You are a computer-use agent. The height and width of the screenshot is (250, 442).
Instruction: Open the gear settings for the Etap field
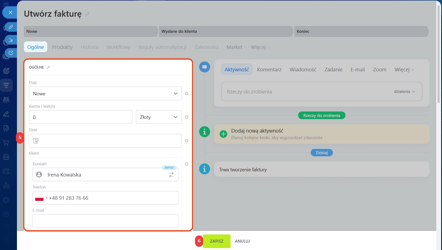tap(187, 94)
